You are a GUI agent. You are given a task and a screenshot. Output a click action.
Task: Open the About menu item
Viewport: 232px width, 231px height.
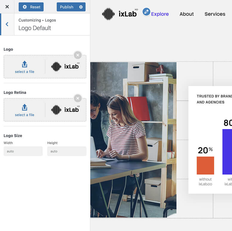tap(187, 14)
